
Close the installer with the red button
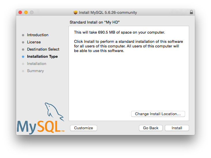pyautogui.click(x=20, y=12)
